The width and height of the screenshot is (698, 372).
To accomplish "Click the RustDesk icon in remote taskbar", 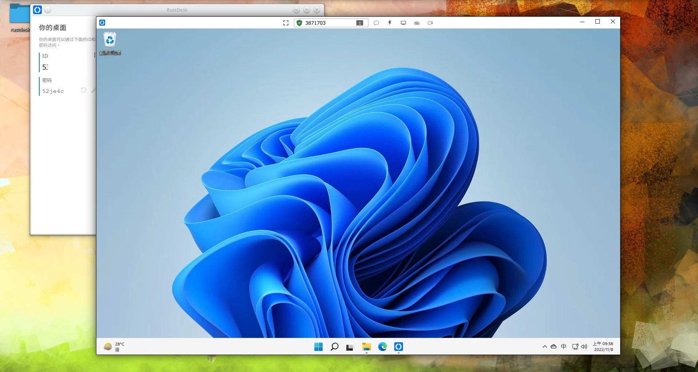I will 398,347.
